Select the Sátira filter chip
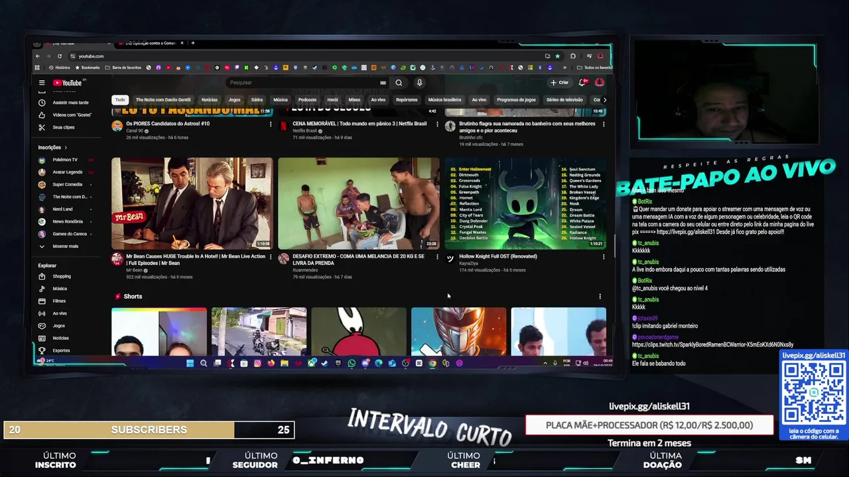Screen dimensions: 849x477 pos(257,100)
